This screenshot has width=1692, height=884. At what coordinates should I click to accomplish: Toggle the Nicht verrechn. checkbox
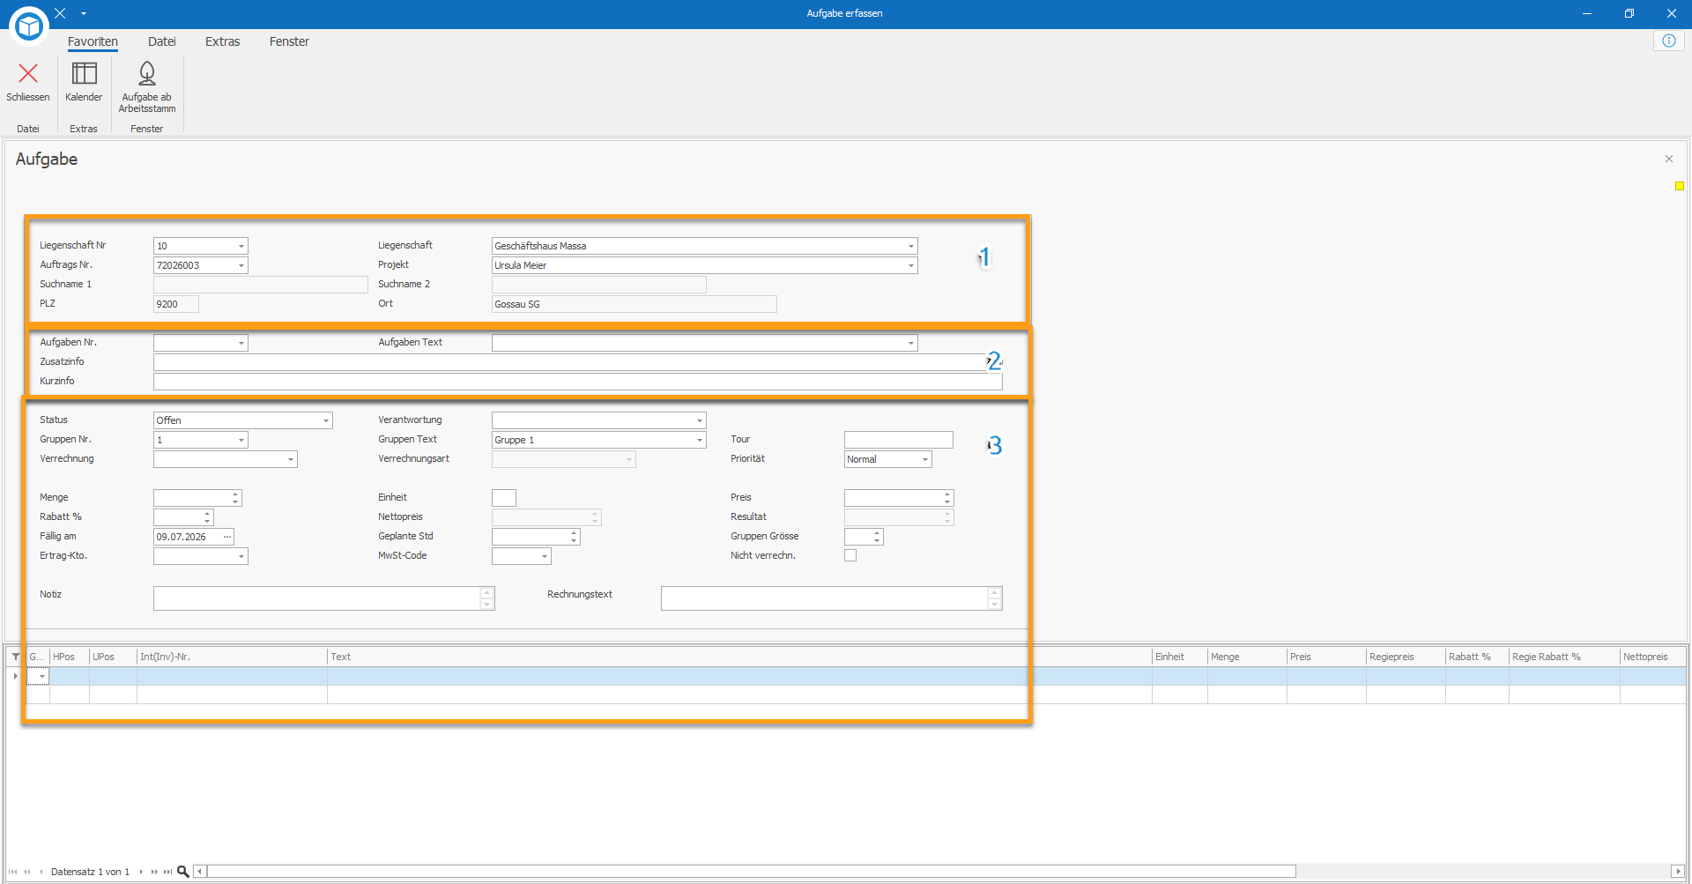[850, 555]
